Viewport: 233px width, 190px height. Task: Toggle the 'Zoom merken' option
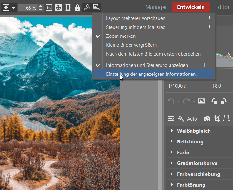click(x=121, y=36)
